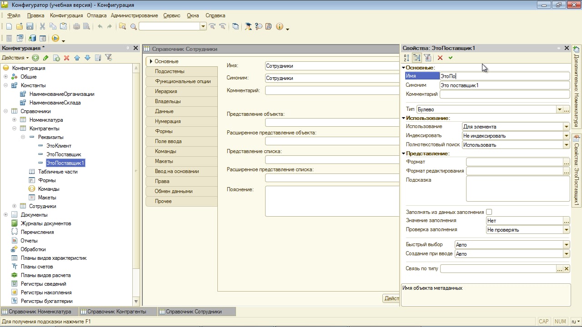
Task: Confirm property changes with green checkmark
Action: 451,58
